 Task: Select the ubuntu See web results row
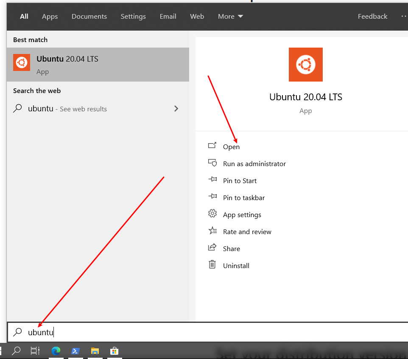(98, 108)
